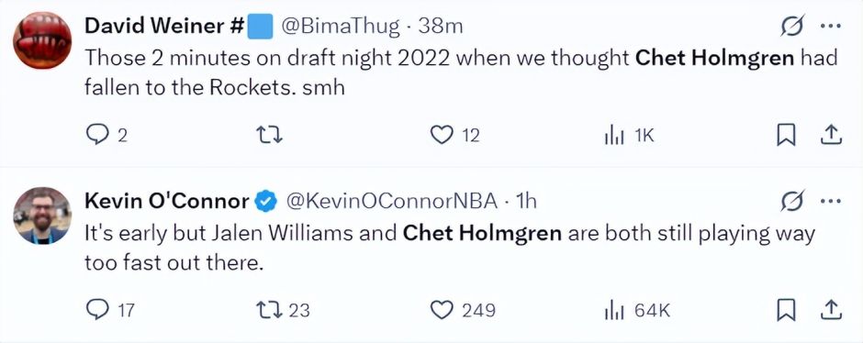
Task: View the 64K views analytics
Action: coord(637,311)
